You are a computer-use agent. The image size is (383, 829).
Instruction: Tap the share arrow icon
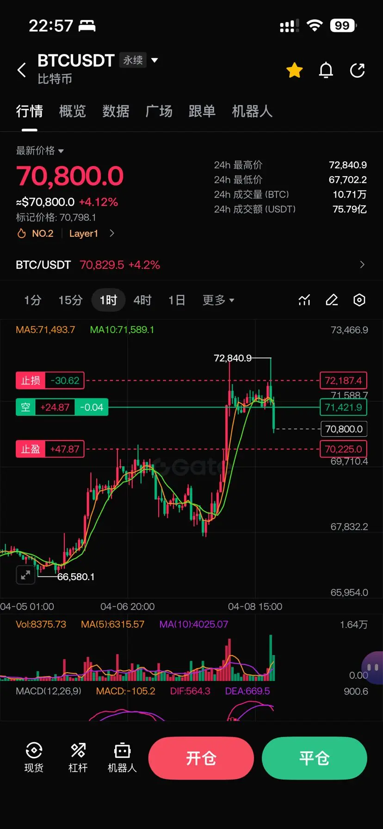(358, 70)
